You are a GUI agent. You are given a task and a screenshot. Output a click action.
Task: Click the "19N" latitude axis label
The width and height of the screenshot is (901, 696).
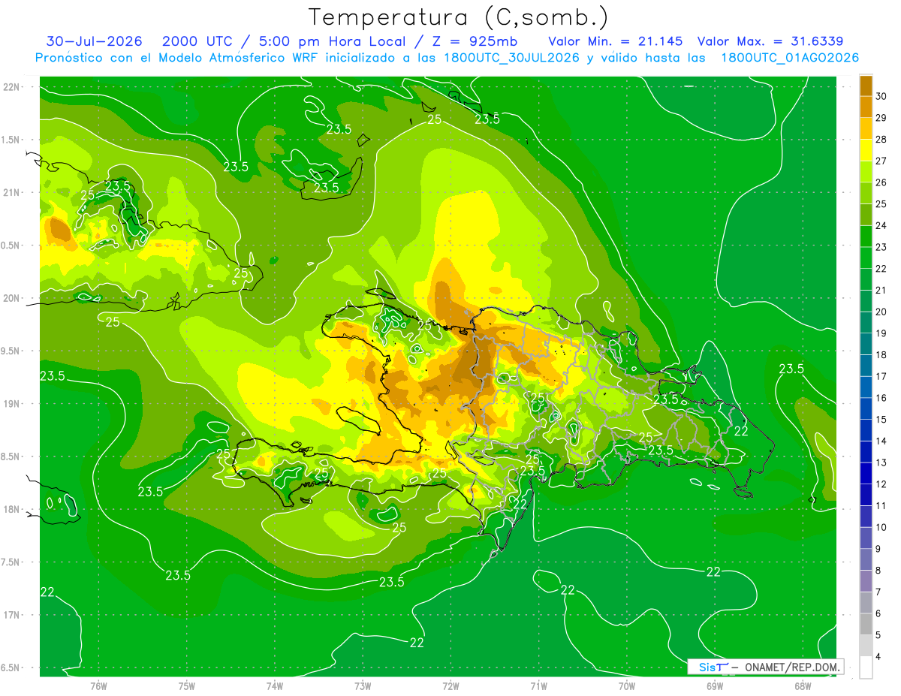(x=12, y=404)
